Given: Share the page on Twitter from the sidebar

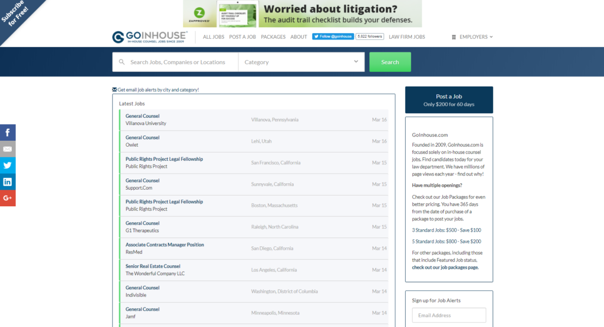Looking at the screenshot, I should coord(8,165).
